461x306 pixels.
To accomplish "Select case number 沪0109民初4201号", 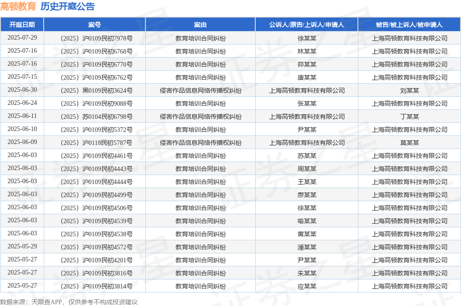I will tap(97, 260).
